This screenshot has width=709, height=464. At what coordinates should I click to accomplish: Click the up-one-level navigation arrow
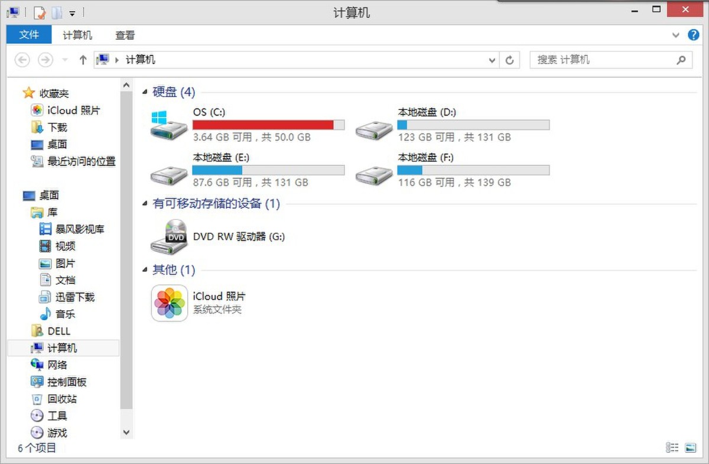point(83,60)
